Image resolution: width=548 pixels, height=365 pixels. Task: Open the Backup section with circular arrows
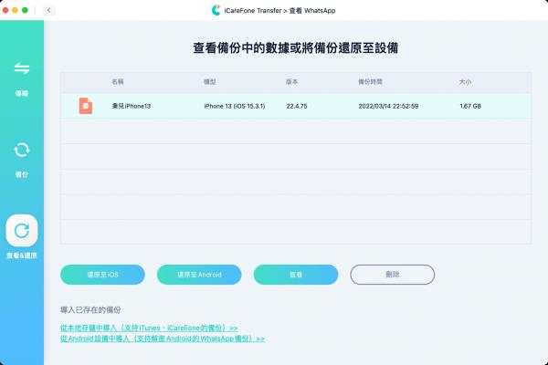[x=22, y=159]
